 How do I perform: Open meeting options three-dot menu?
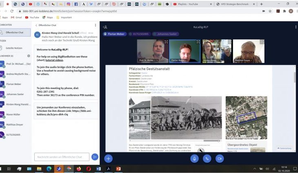coord(296,27)
